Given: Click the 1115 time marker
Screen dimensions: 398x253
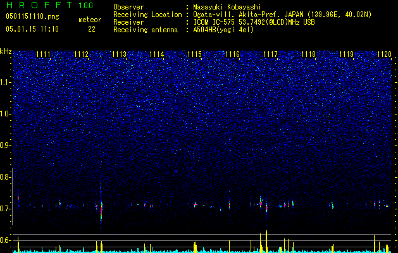Looking at the screenshot, I should pos(195,54).
